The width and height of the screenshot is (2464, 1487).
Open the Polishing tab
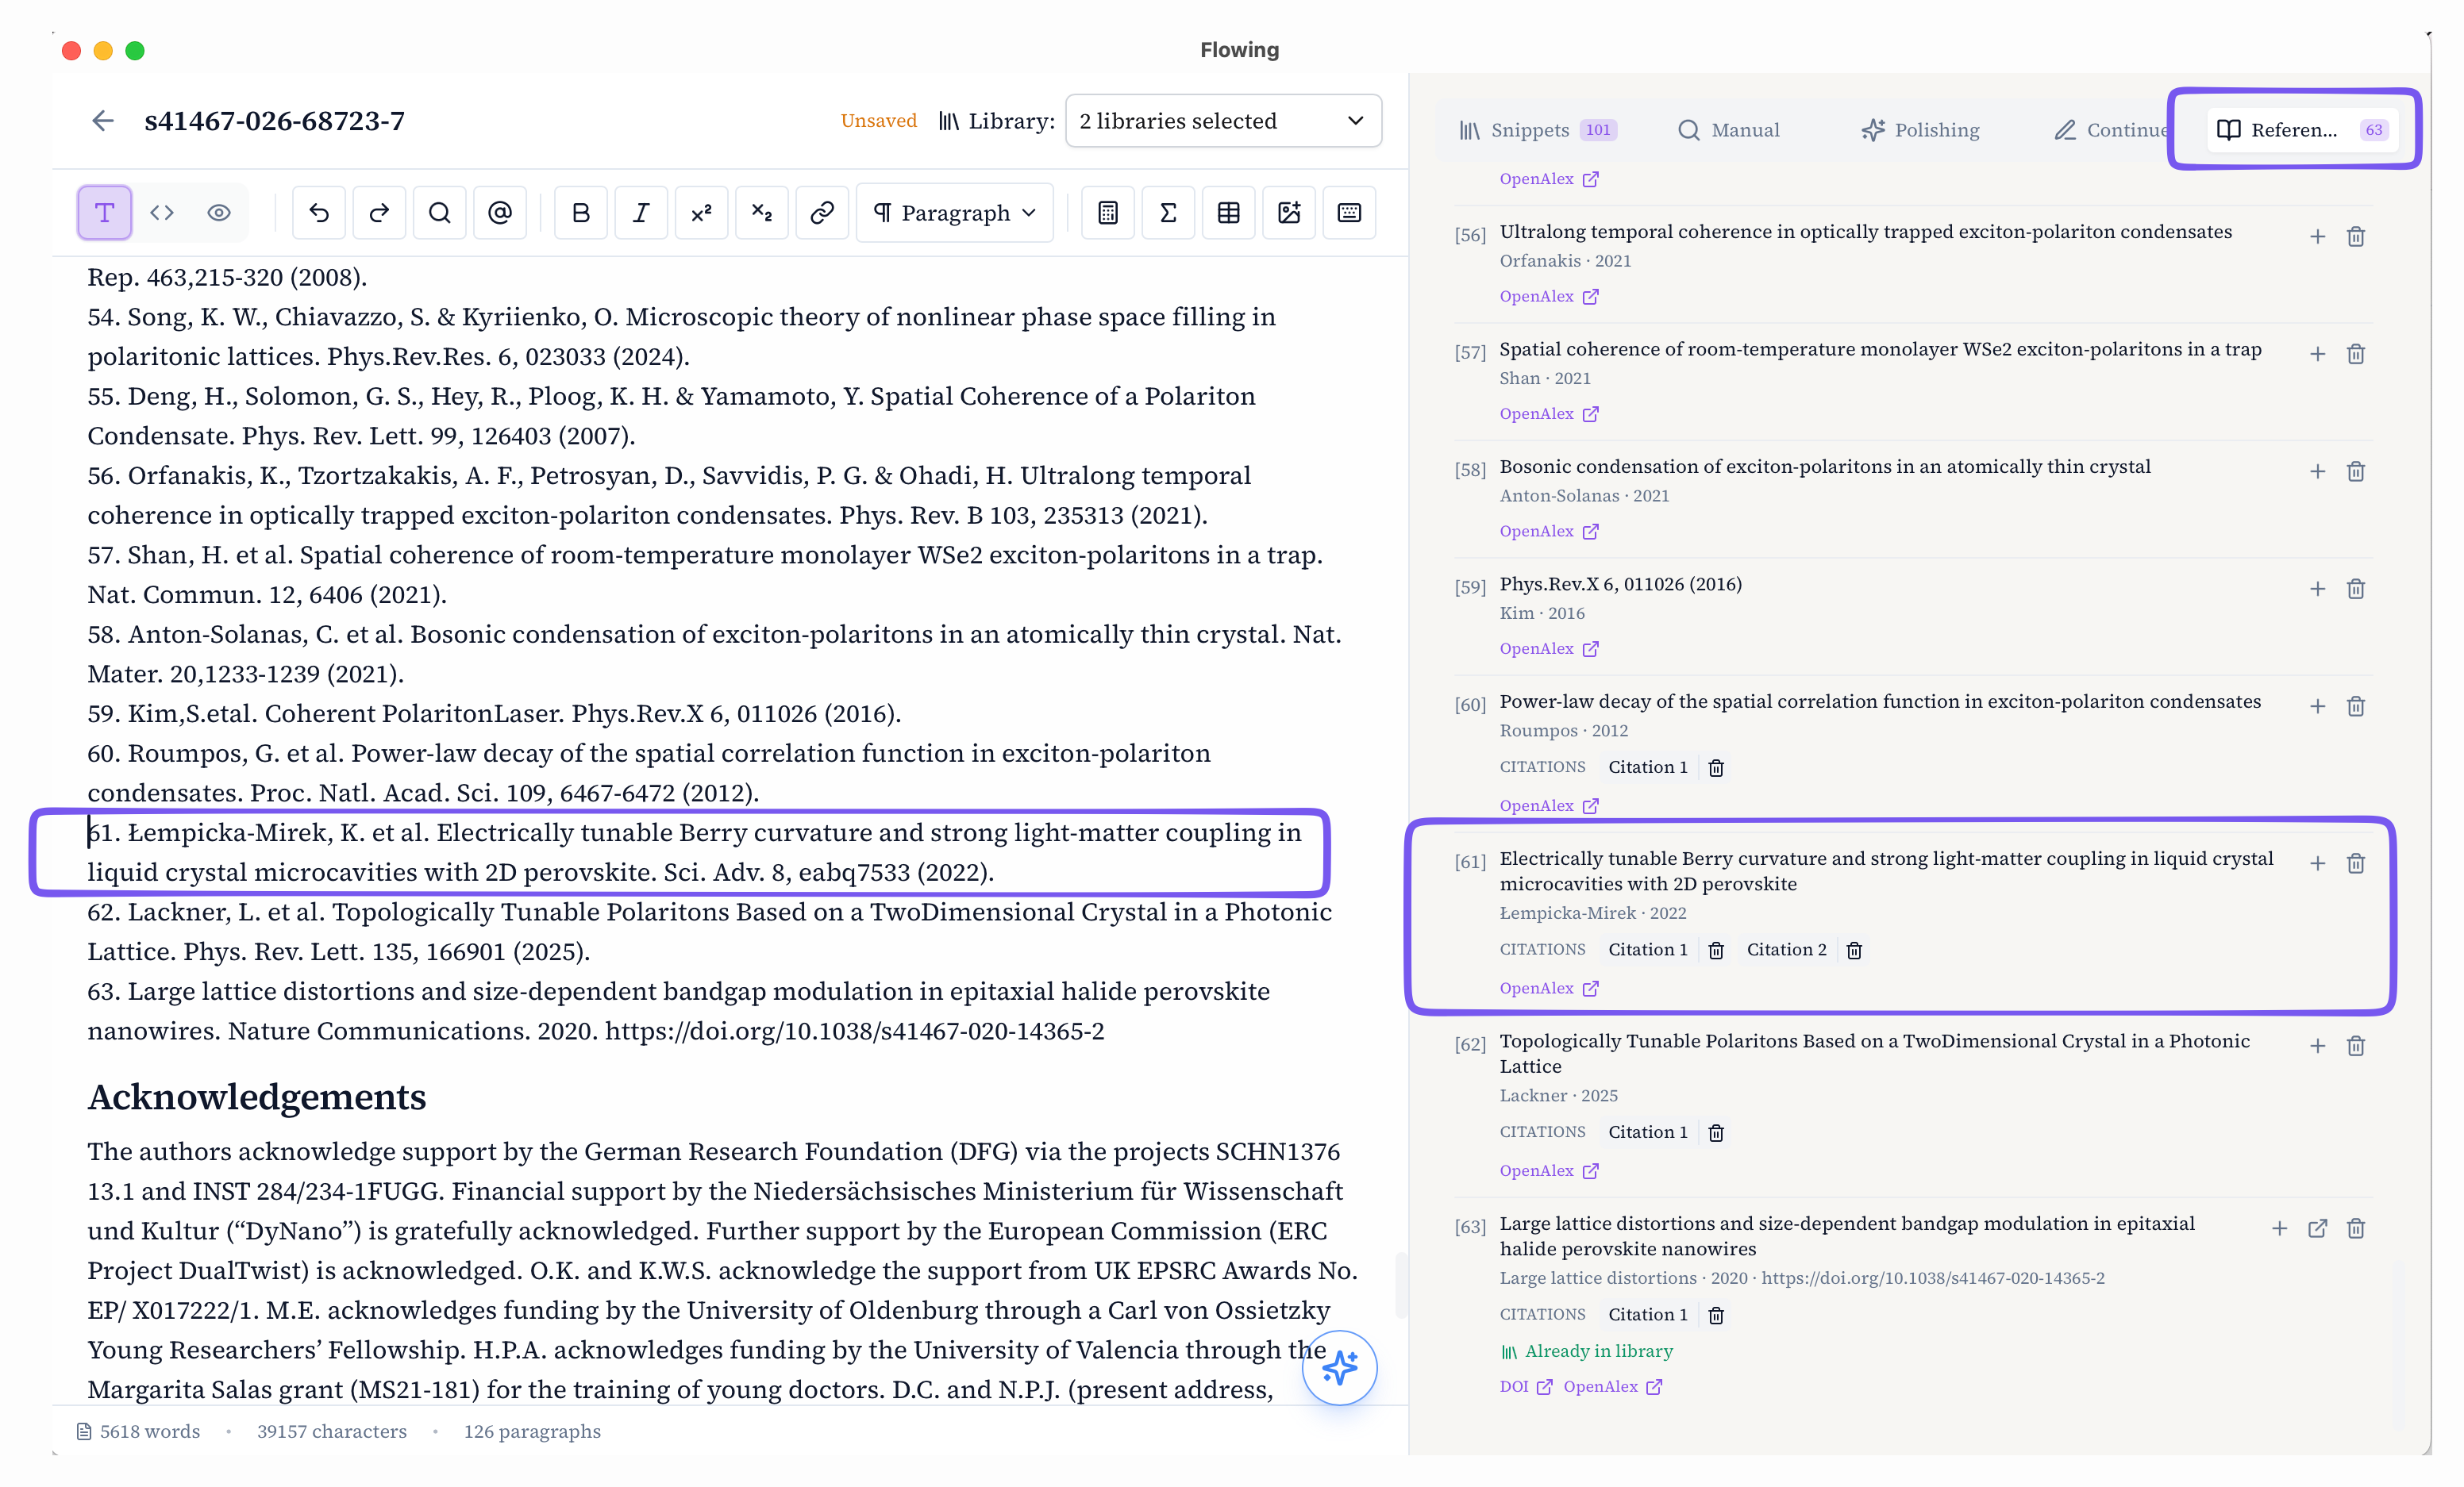pyautogui.click(x=1920, y=130)
